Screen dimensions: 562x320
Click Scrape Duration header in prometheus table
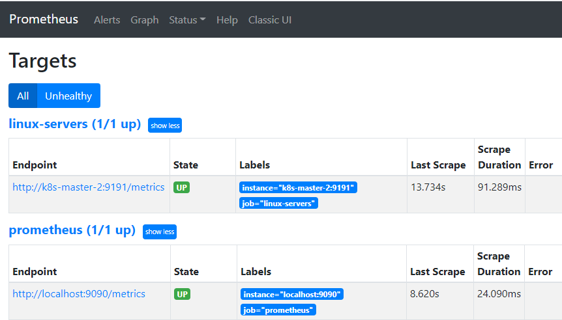click(499, 264)
